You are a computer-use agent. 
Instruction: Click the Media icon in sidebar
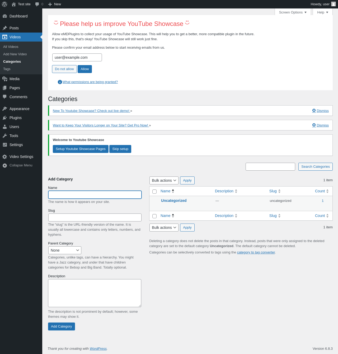5,79
